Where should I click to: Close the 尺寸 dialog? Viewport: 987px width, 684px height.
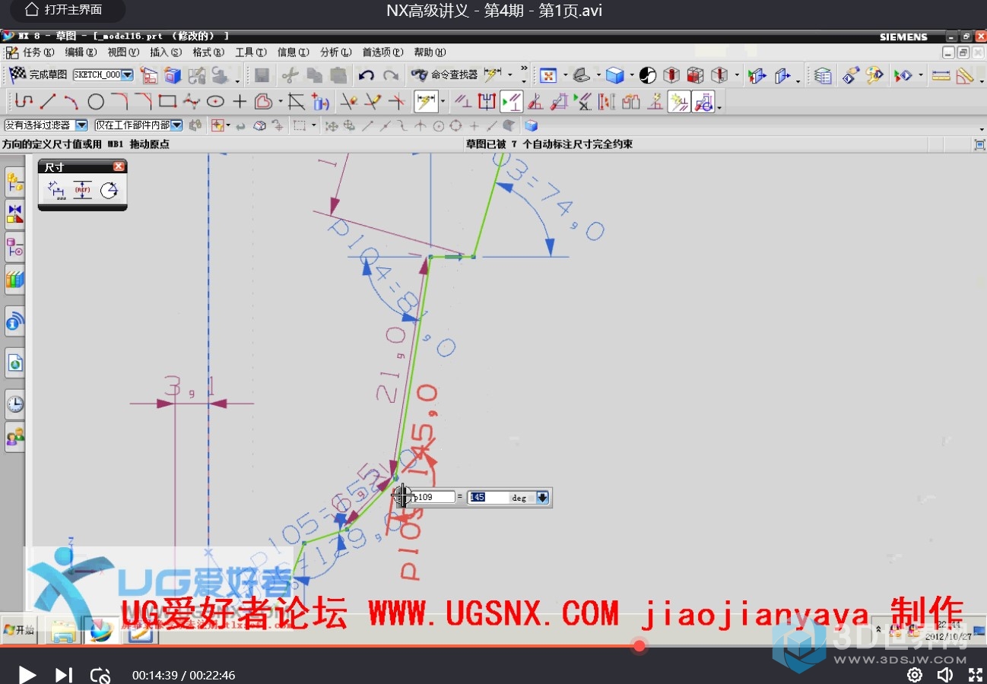click(x=119, y=166)
